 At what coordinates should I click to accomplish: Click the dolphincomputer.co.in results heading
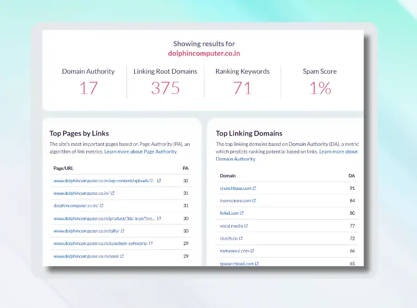tap(204, 53)
